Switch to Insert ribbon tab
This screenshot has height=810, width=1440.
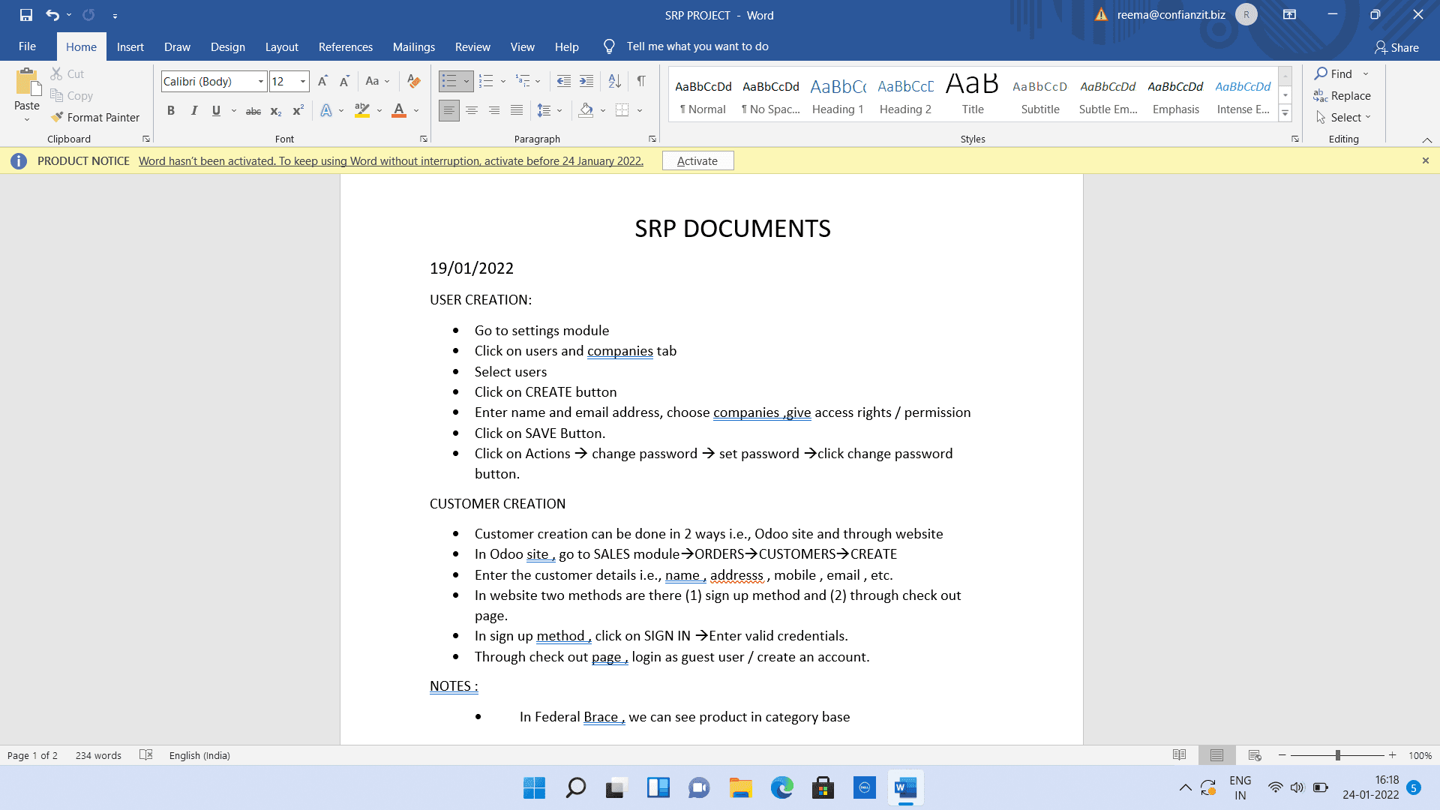[x=130, y=46]
